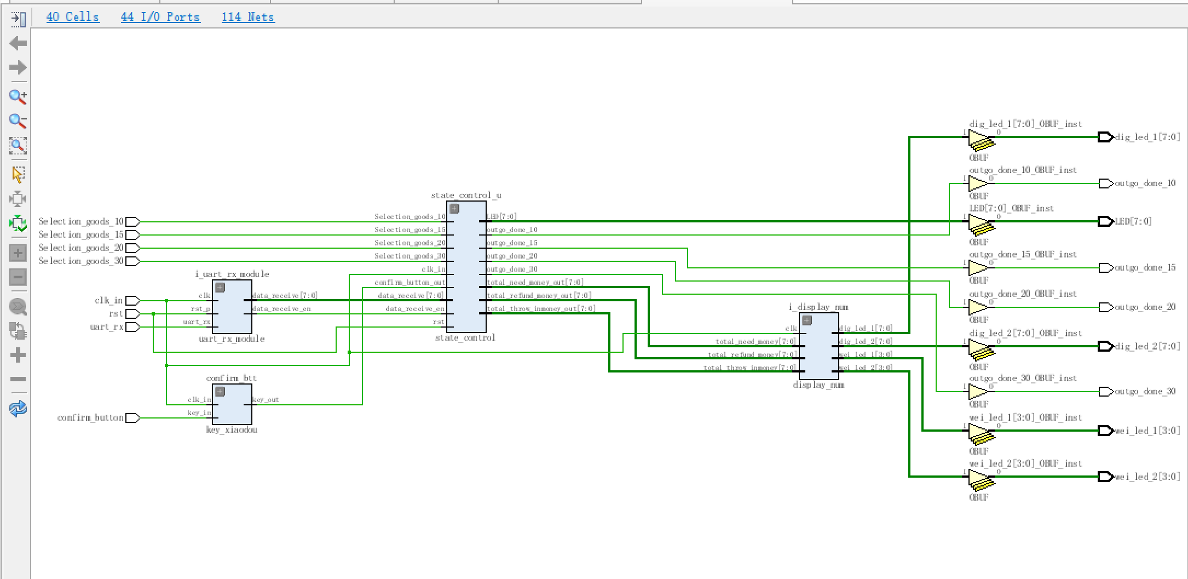Click the collapse side pane icon

pyautogui.click(x=18, y=19)
